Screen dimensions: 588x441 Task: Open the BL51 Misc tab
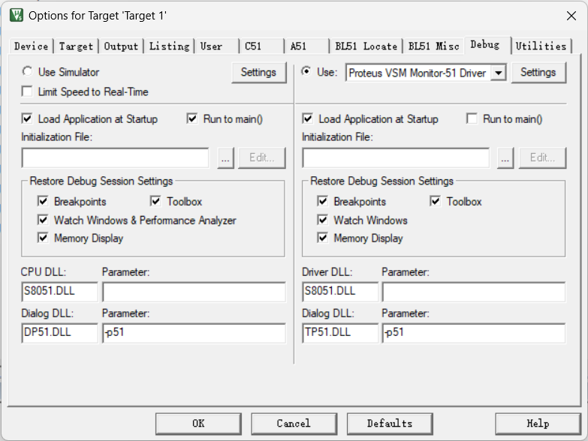point(434,46)
